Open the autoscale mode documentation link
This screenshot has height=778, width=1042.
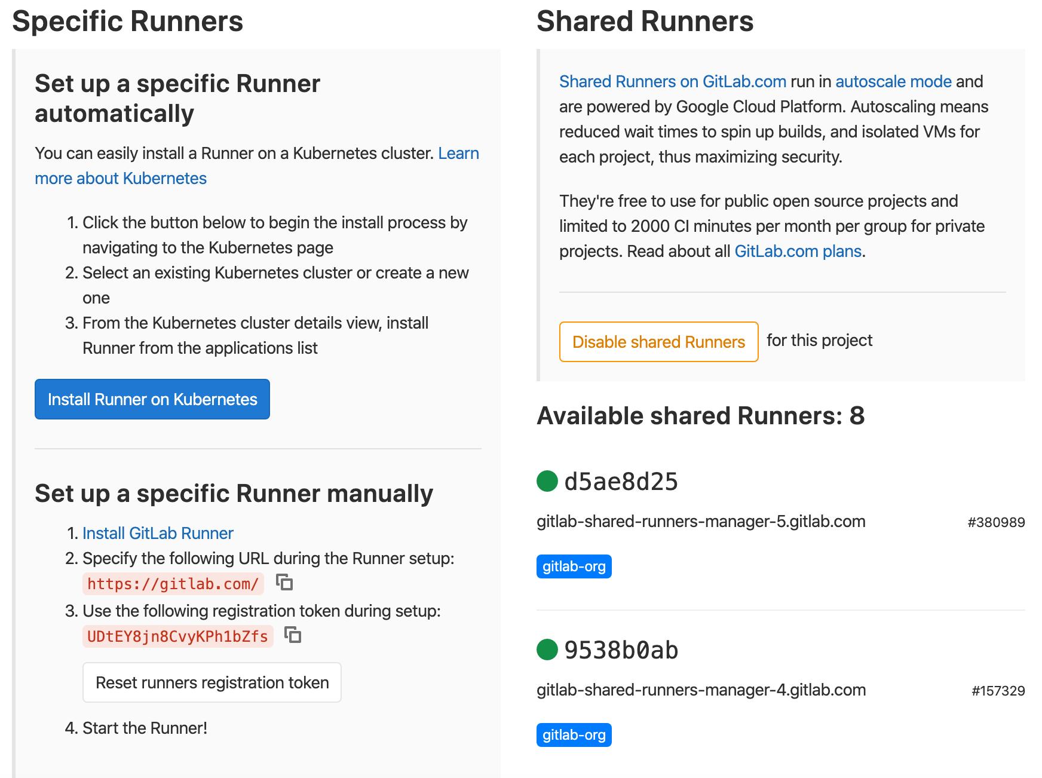click(893, 81)
